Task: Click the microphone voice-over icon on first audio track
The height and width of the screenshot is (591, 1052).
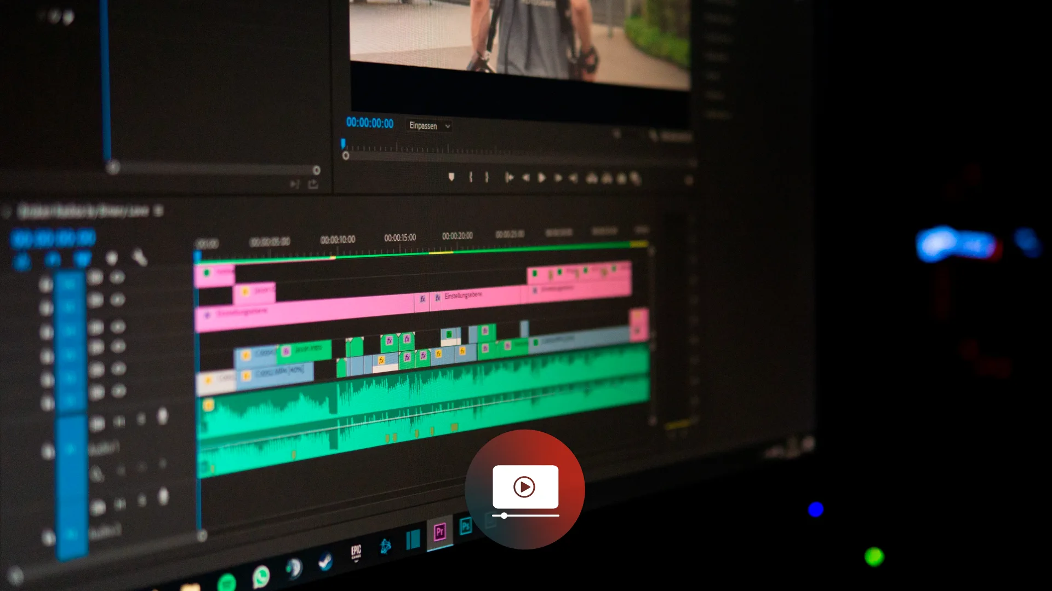Action: (x=163, y=416)
